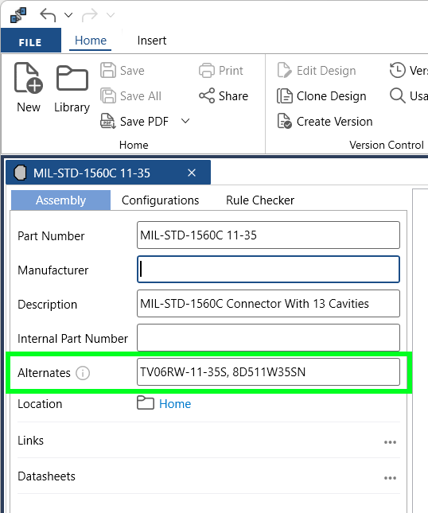The width and height of the screenshot is (428, 513).
Task: Click Clone Design
Action: tap(321, 96)
